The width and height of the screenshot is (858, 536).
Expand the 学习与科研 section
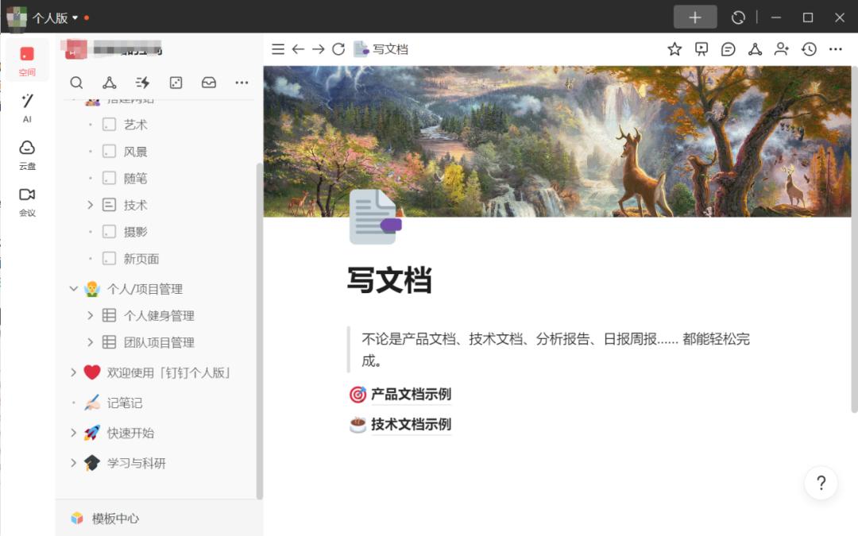point(73,463)
